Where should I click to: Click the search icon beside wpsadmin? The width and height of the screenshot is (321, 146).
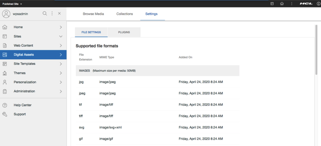click(x=45, y=13)
